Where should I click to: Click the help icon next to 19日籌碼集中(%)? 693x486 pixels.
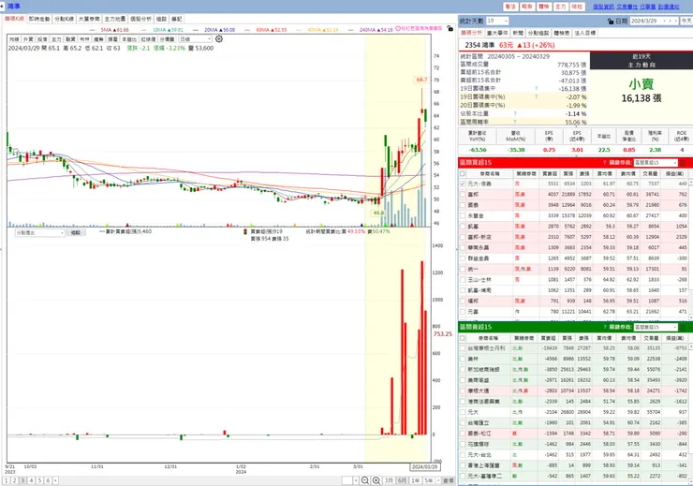coord(537,96)
